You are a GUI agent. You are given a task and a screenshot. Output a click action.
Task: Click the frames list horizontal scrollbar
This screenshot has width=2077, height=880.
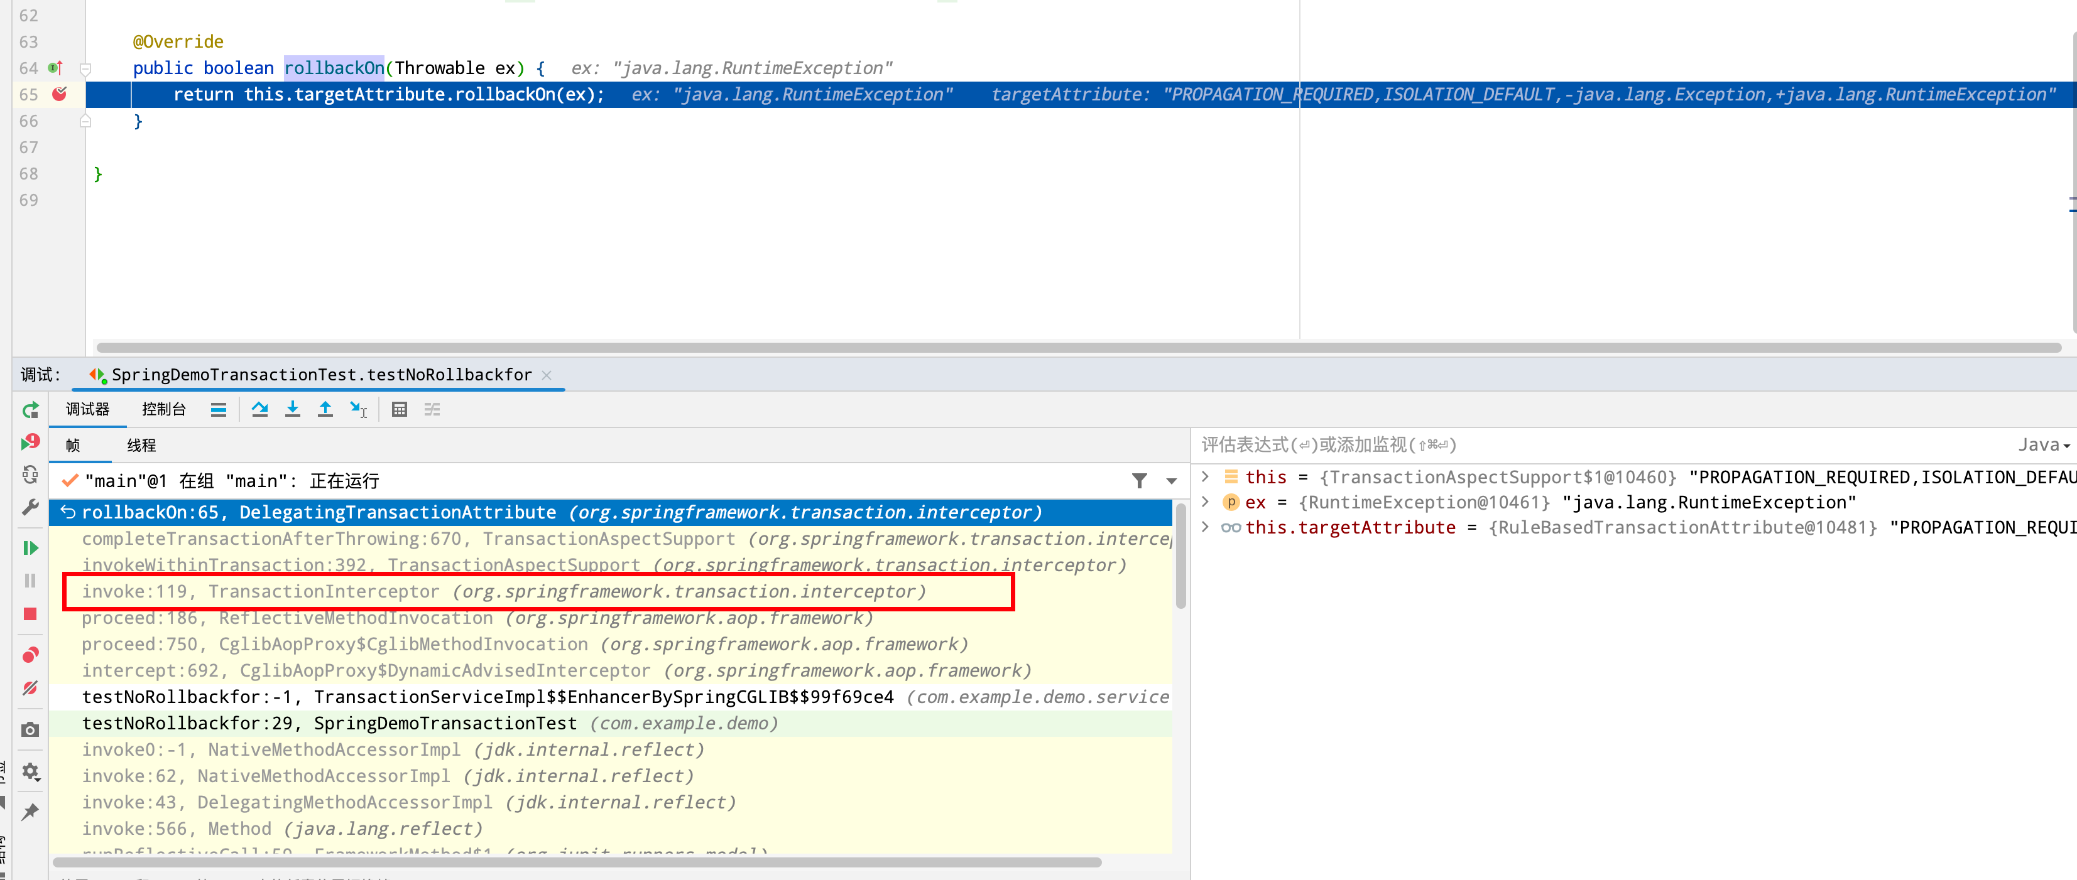click(x=577, y=862)
